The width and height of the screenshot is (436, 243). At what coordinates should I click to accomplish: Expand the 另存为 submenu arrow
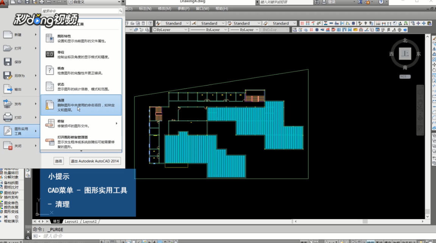[36, 76]
